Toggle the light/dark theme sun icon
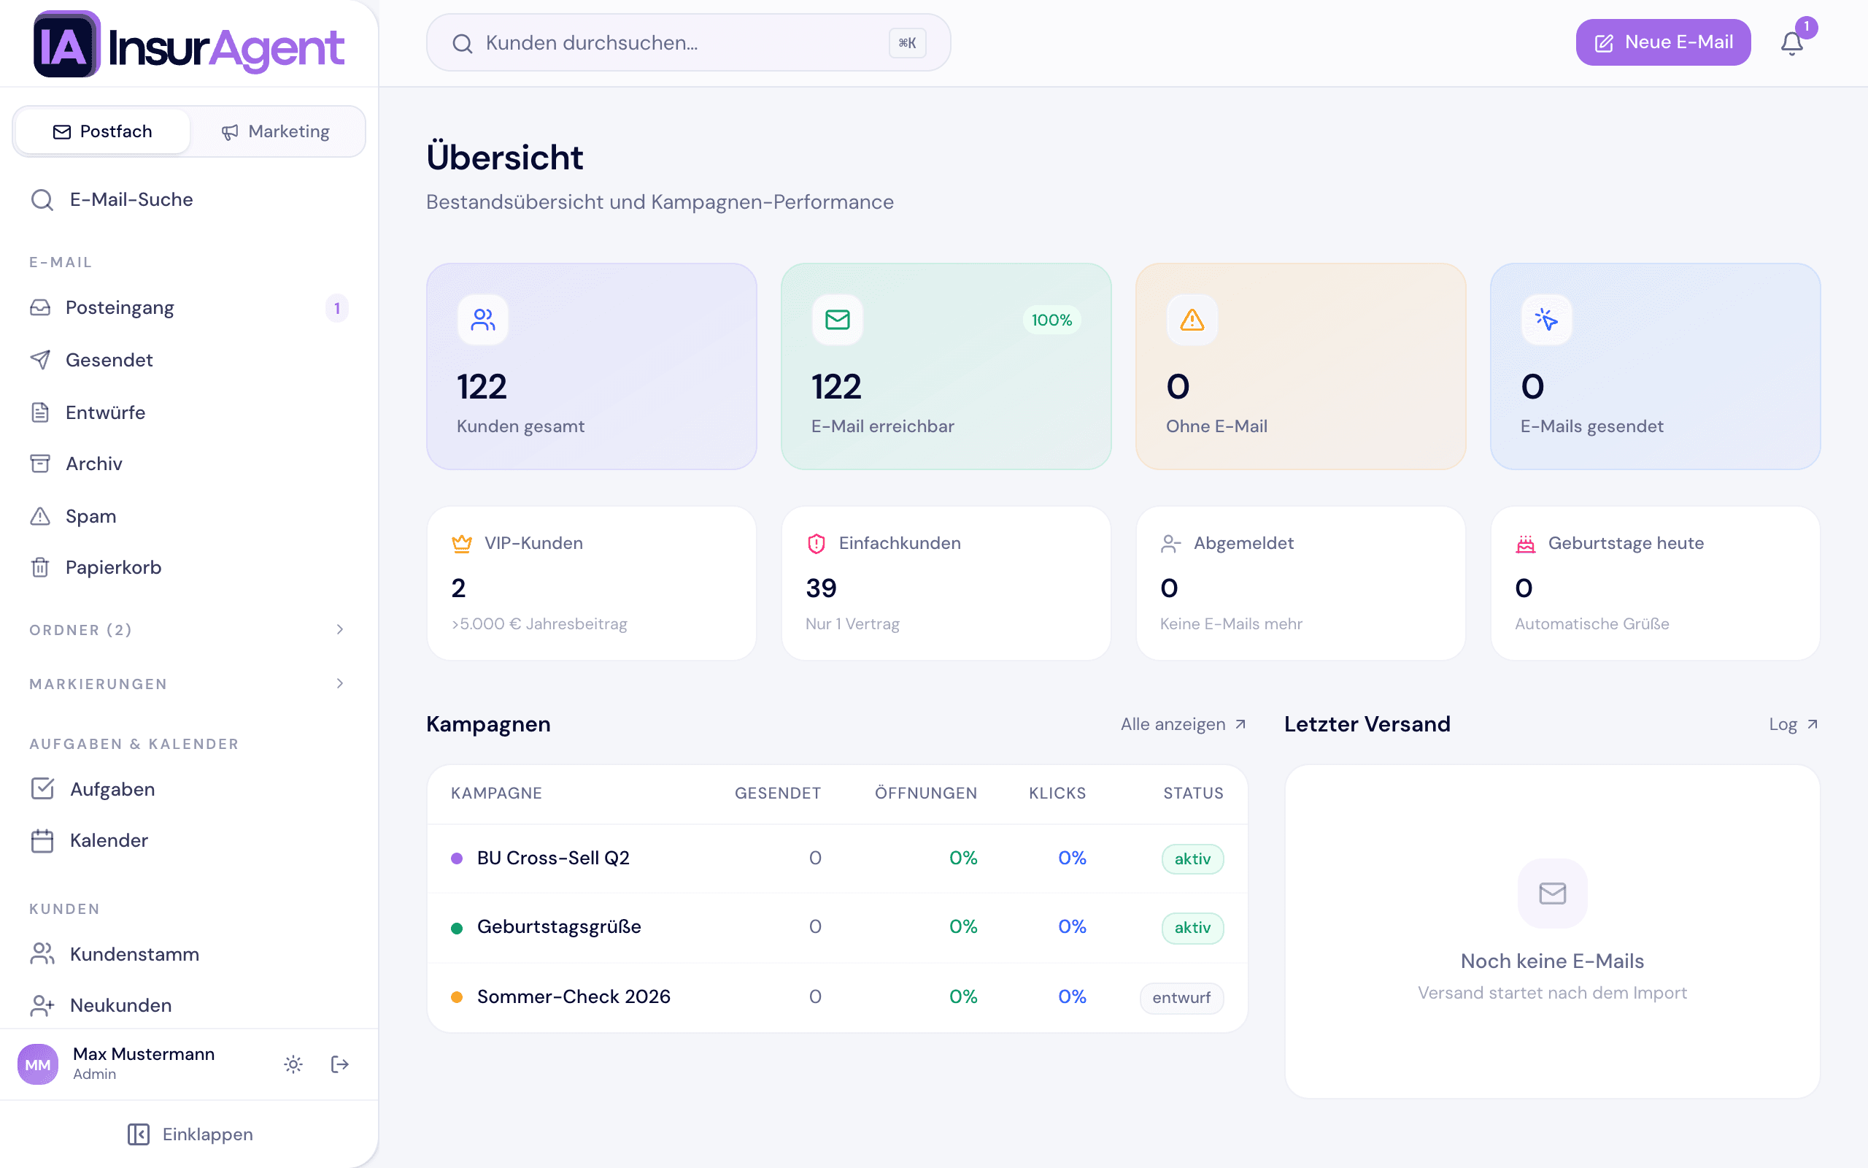This screenshot has height=1168, width=1868. pos(293,1064)
